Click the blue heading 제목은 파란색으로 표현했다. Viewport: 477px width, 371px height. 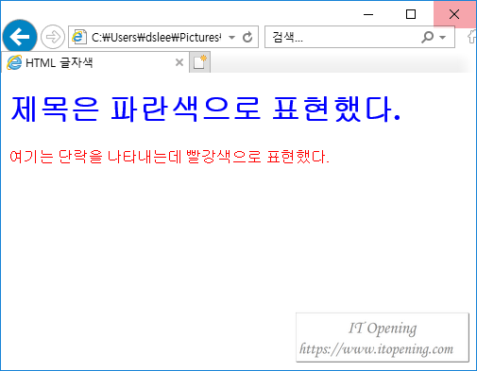click(x=206, y=109)
